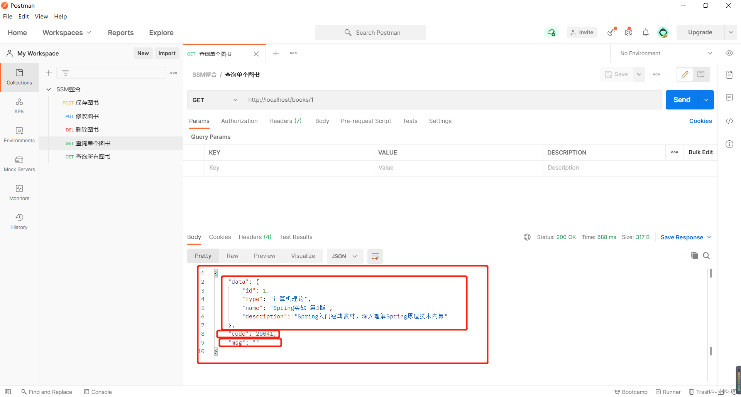Click the notifications bell icon

[645, 33]
